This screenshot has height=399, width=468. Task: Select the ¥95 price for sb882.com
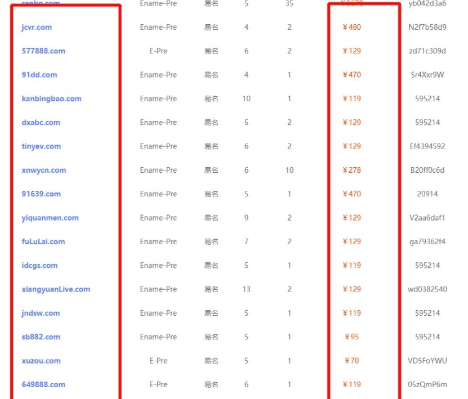(x=351, y=337)
